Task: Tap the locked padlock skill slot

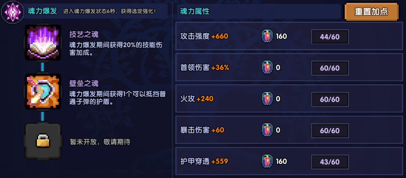Action: point(43,141)
